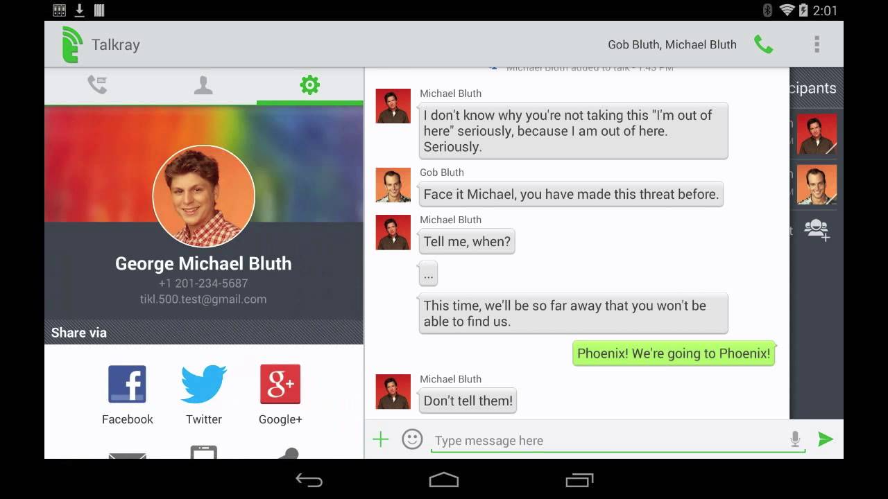Open Android recent apps button
This screenshot has height=499, width=888.
coord(579,480)
